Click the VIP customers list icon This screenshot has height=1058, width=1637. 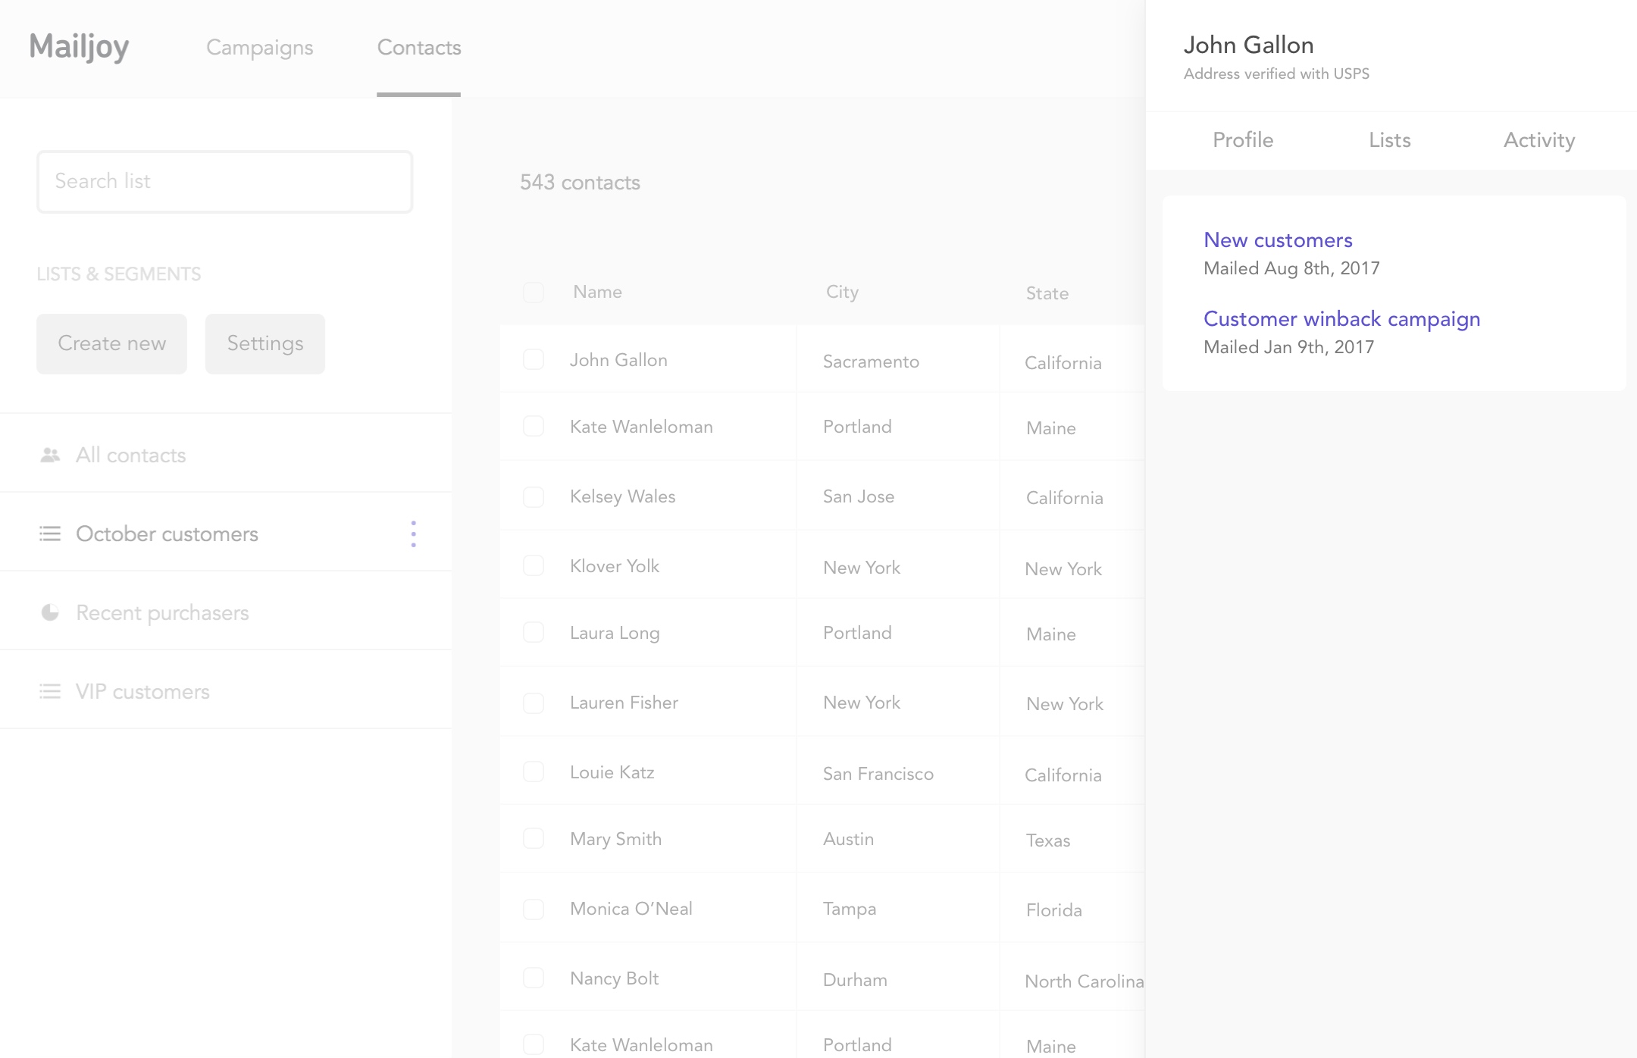point(50,690)
